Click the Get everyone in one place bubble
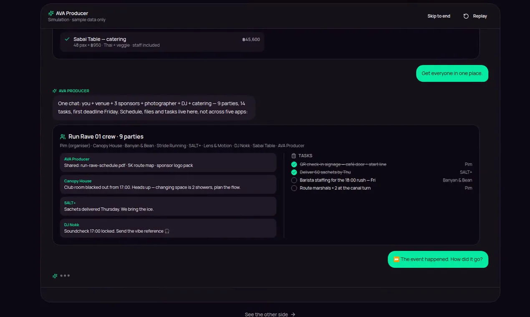 pyautogui.click(x=452, y=73)
